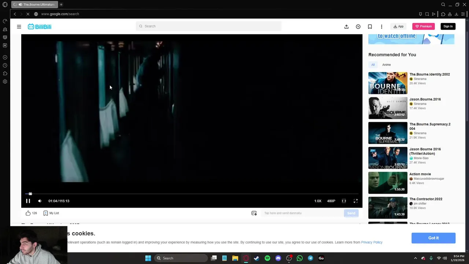This screenshot has width=469, height=264.
Task: Select The.Bourne.Ultimatum browser tab
Action: [x=34, y=4]
